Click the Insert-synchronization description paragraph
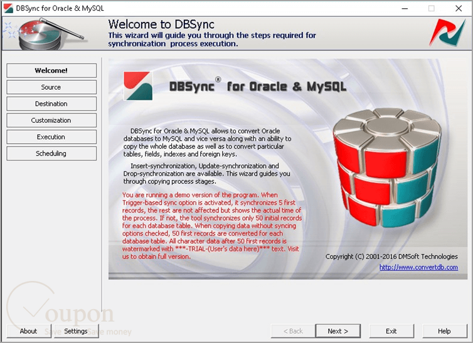 [x=206, y=174]
